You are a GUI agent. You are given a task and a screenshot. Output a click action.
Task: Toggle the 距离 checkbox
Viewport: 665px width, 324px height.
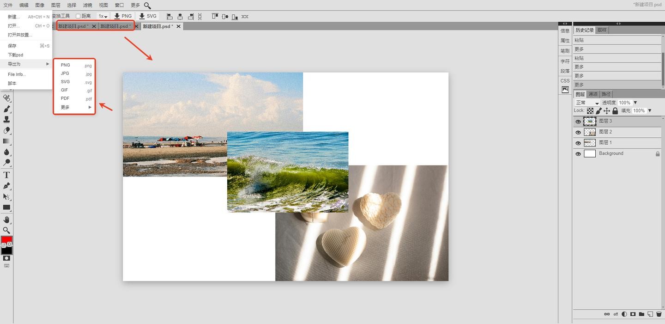click(x=78, y=16)
